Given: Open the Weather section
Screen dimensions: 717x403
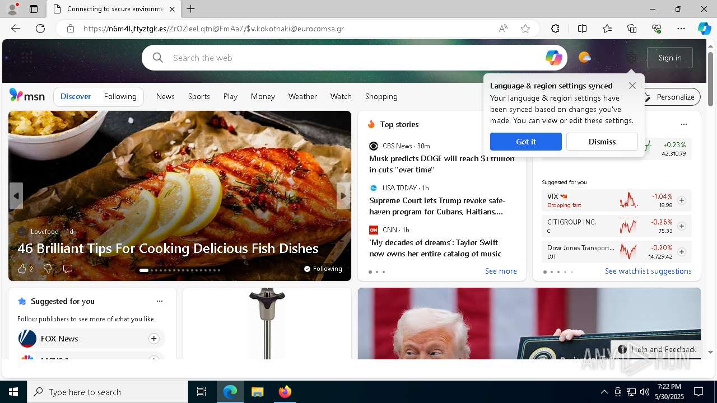Looking at the screenshot, I should [302, 96].
